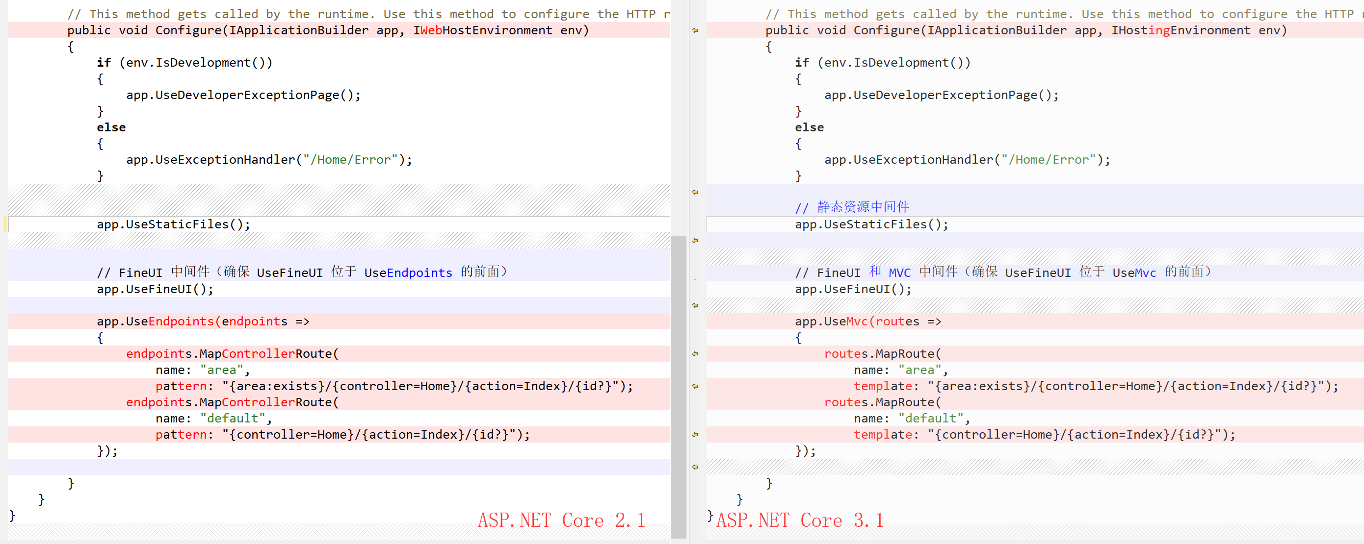
Task: Click the 'app.UseMvc(routes =>' line
Action: (868, 321)
